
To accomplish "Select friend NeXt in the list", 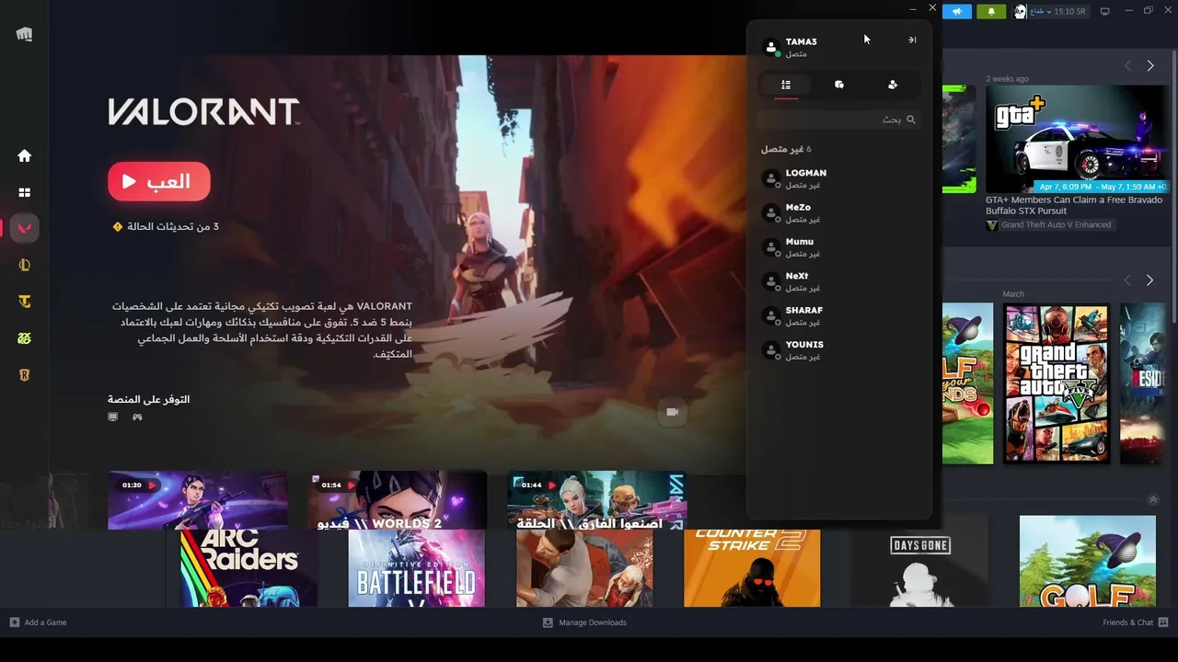I will pos(838,281).
